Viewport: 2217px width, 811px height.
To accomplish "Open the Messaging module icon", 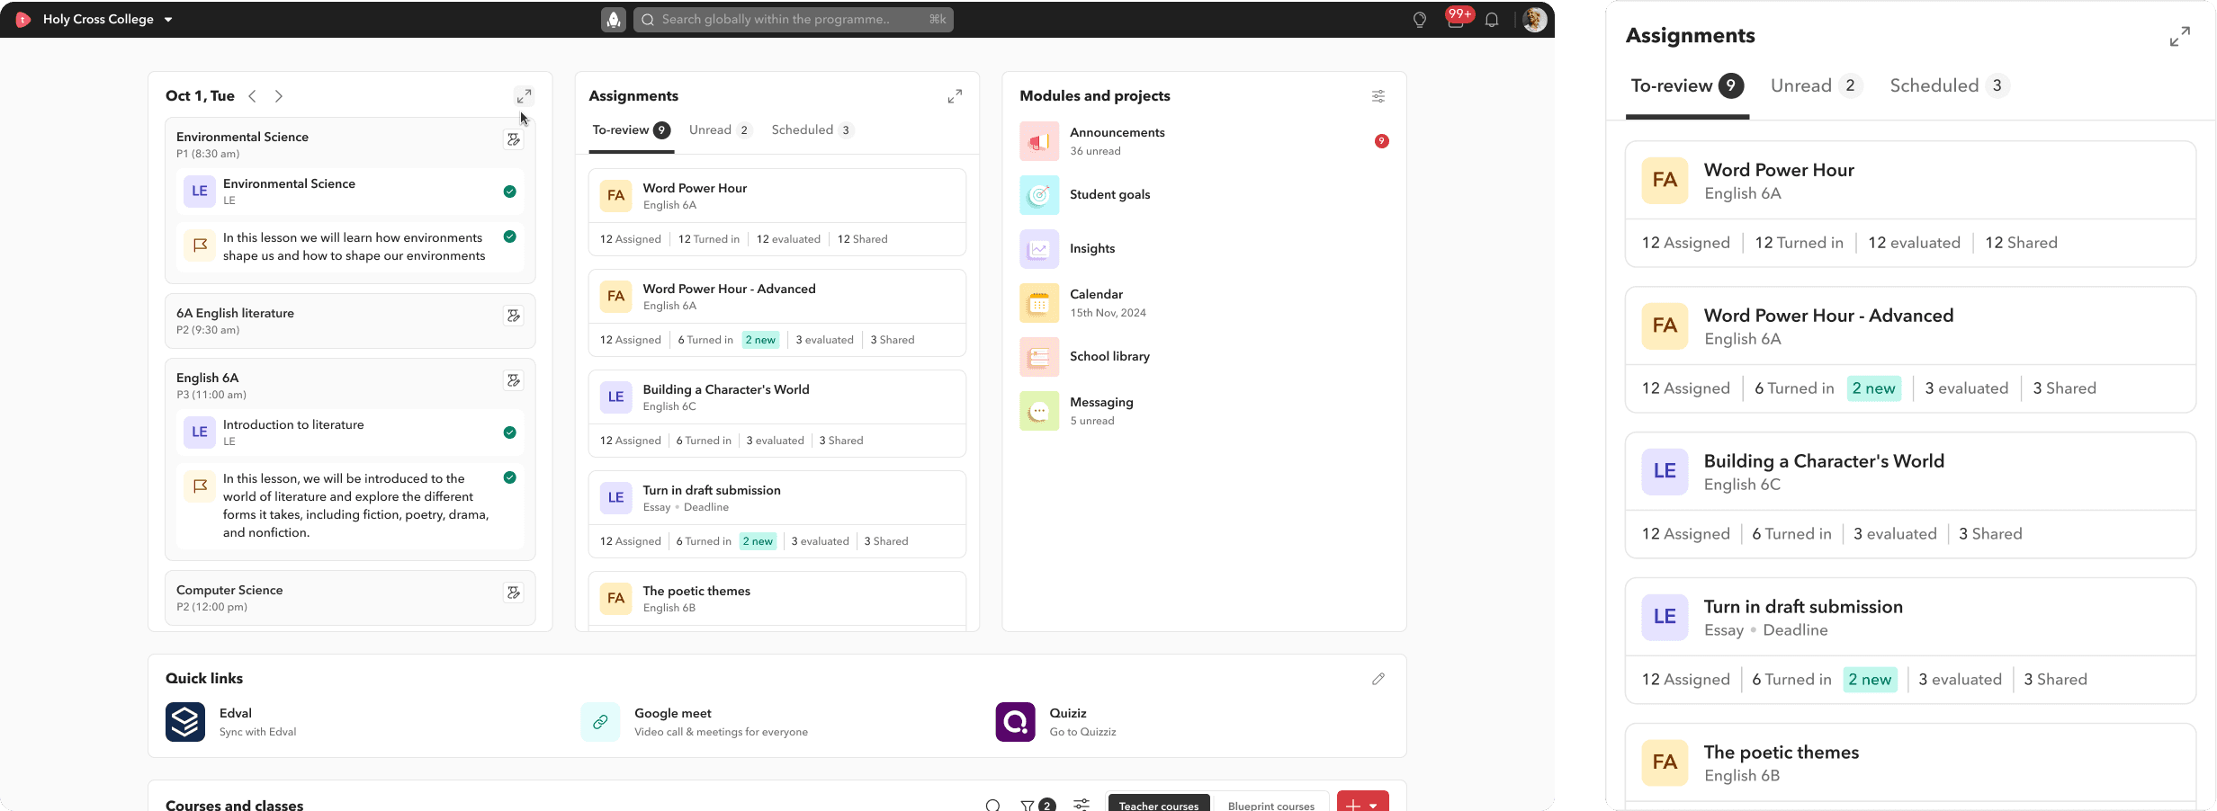I will [1039, 411].
